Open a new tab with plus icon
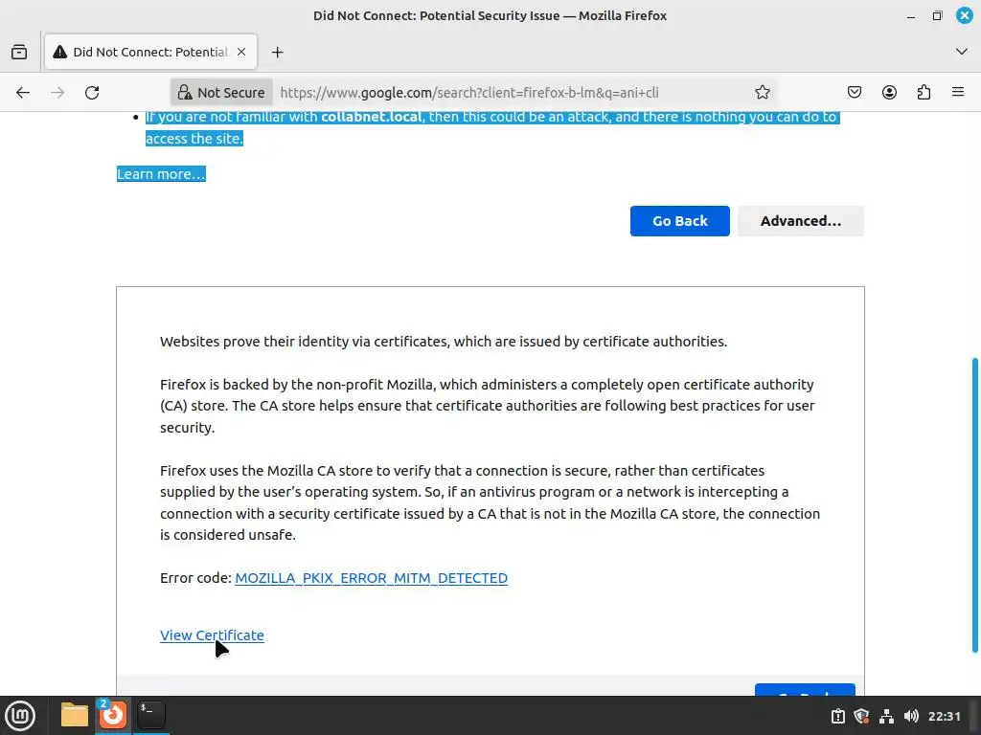 click(277, 53)
